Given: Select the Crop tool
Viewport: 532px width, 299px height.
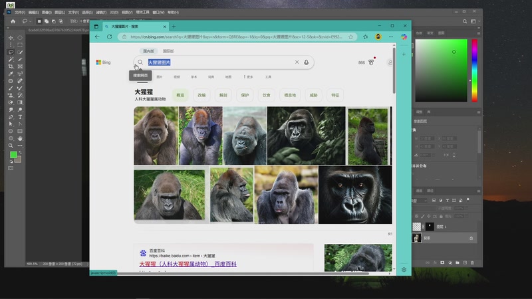Looking at the screenshot, I should click(x=11, y=66).
